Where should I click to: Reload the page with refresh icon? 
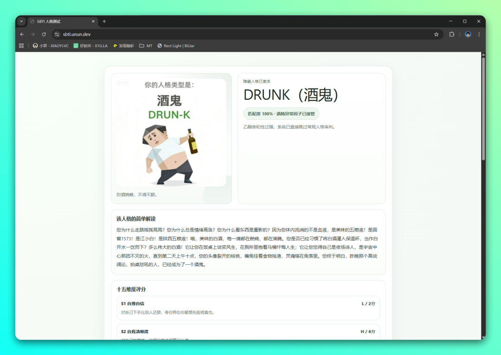(x=44, y=34)
